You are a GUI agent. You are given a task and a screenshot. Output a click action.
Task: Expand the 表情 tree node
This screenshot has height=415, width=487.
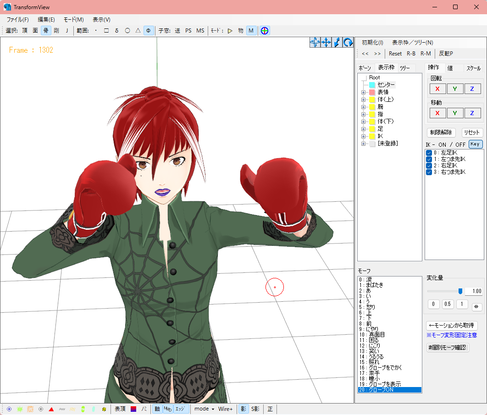363,92
